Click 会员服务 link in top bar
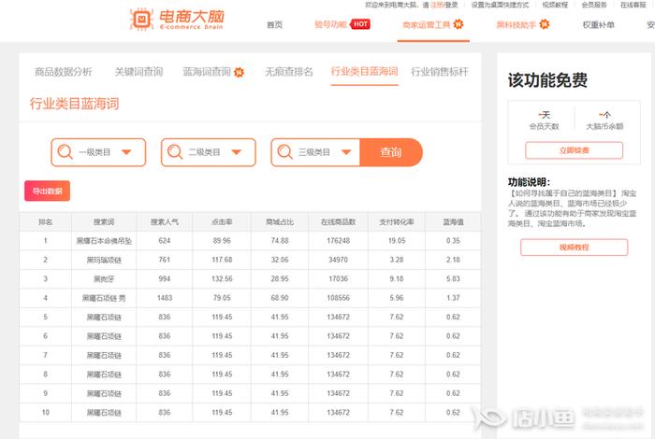 tap(594, 5)
